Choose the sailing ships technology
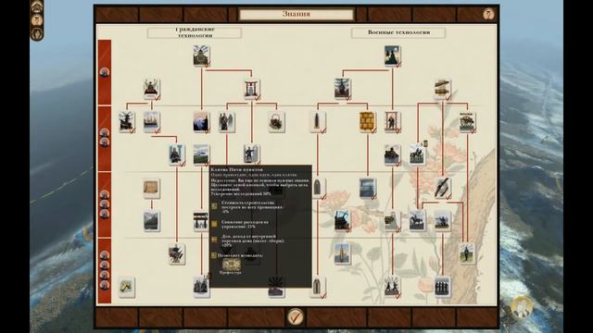 pos(152,122)
